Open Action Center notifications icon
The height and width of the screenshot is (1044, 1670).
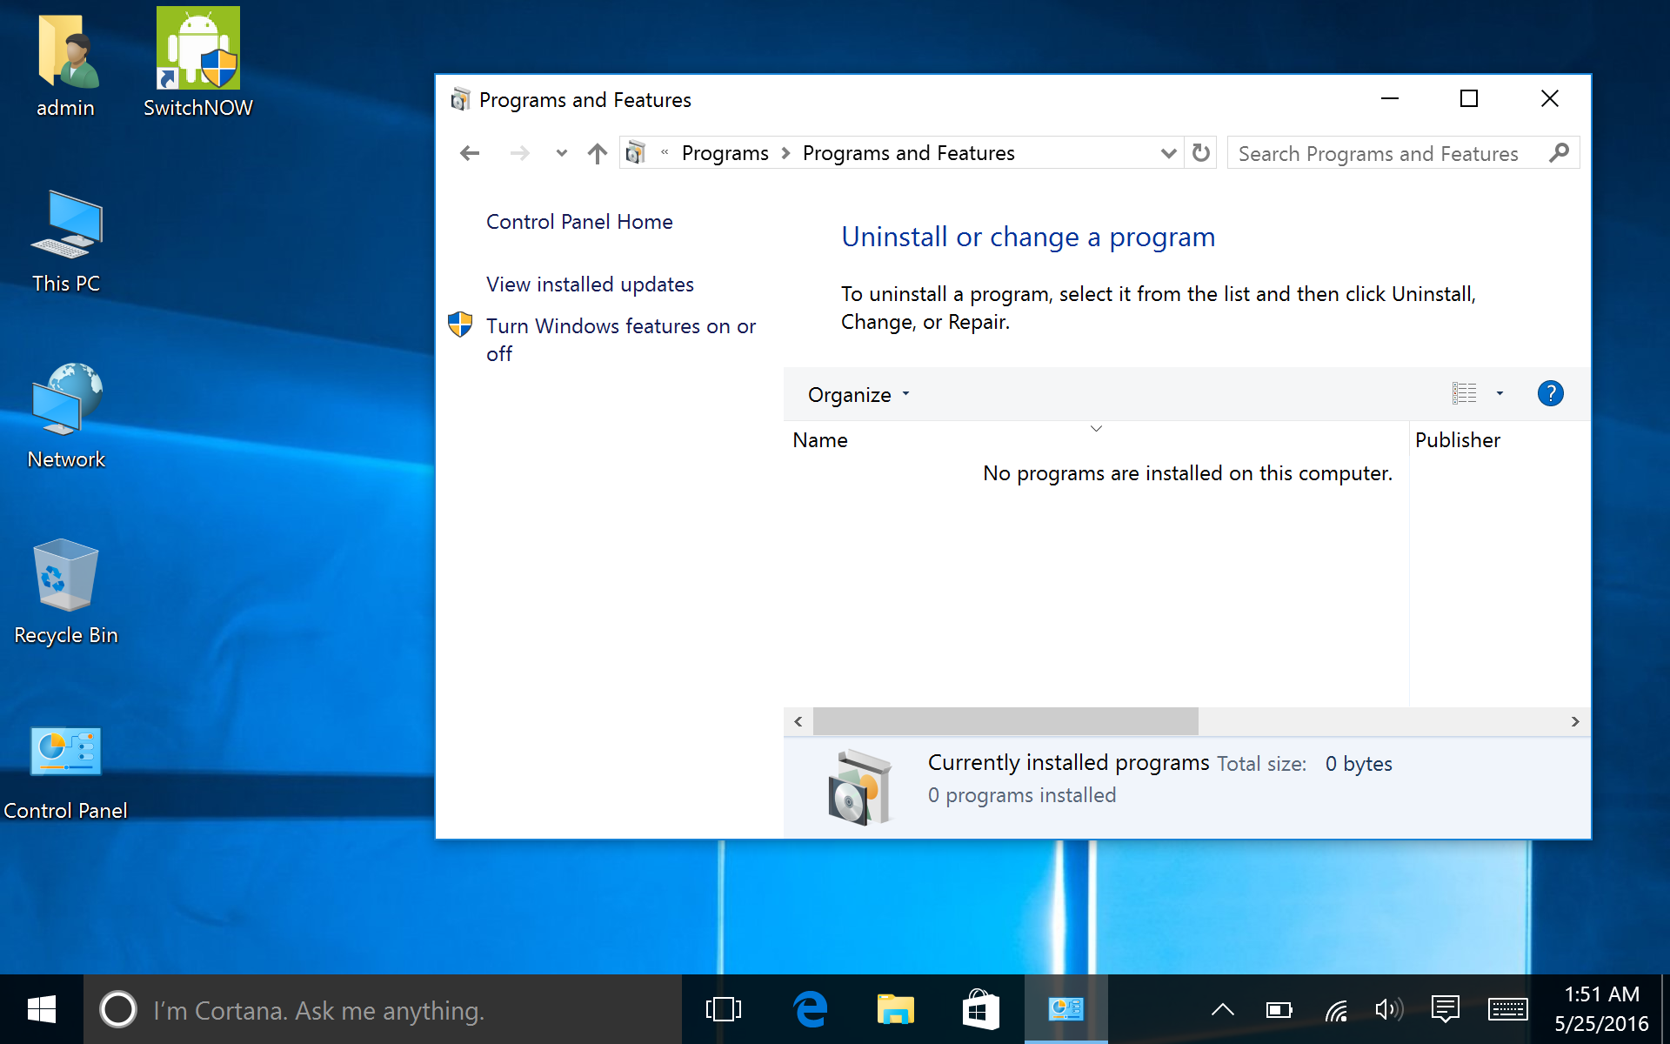tap(1445, 1010)
